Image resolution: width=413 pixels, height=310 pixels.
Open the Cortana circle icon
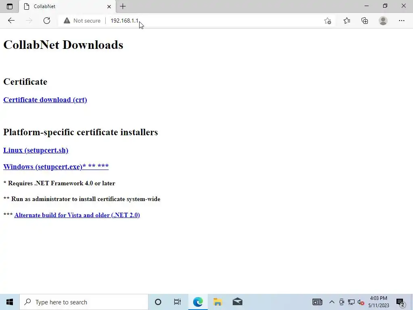coord(158,302)
